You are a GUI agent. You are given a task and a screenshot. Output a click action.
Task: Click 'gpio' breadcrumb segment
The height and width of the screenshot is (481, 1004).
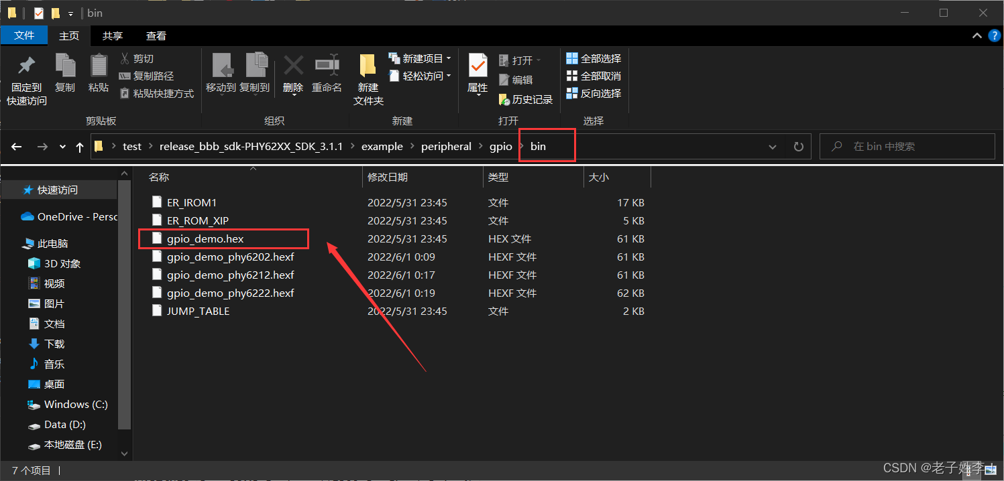(x=501, y=146)
